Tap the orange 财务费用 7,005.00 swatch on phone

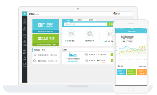click(142, 72)
